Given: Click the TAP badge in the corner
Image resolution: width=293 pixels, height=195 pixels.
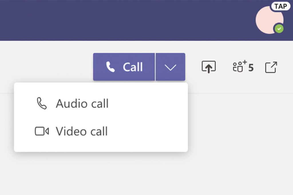Looking at the screenshot, I should pos(281,6).
